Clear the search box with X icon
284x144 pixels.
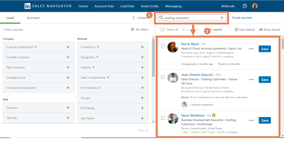[222, 18]
